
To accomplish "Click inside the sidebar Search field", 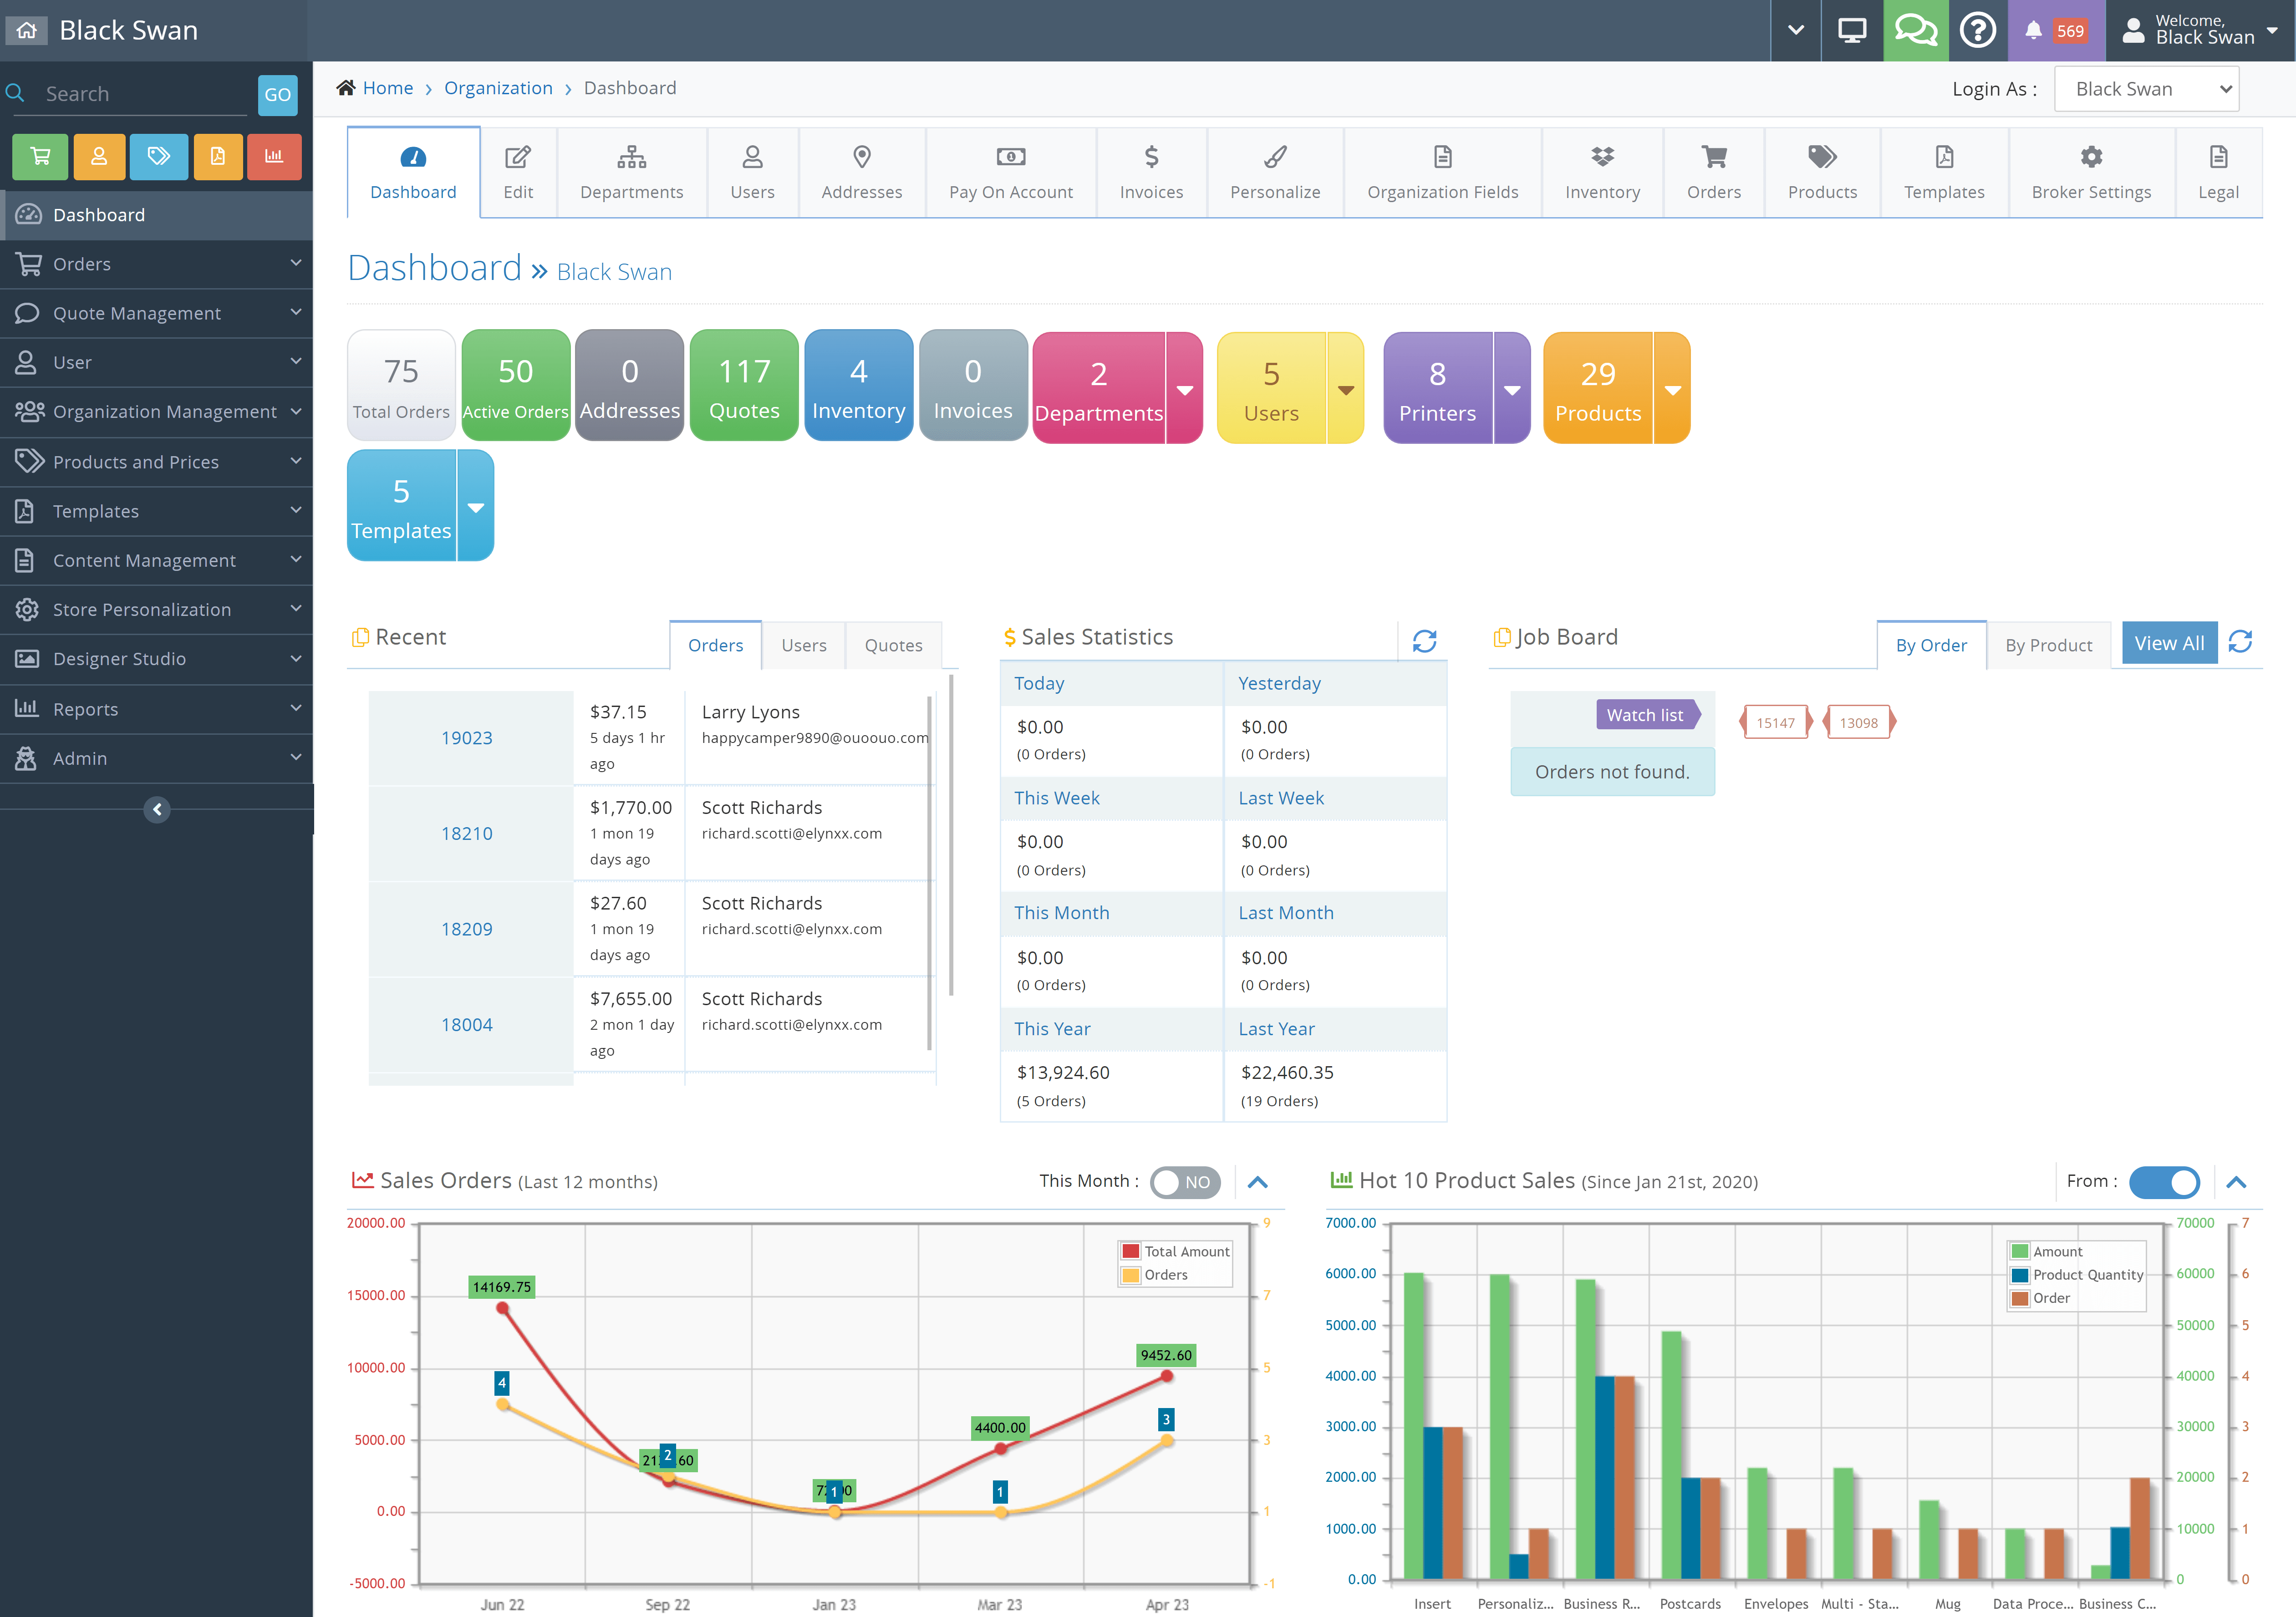I will (130, 93).
